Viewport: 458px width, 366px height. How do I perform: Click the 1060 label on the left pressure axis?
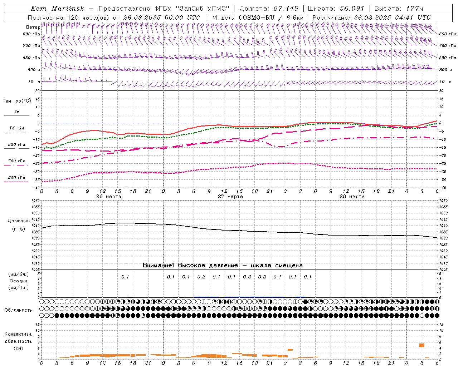click(36, 201)
